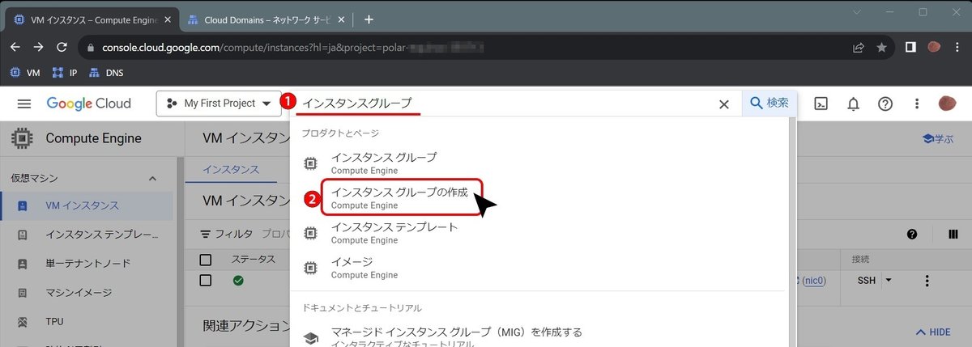Open the main navigation hamburger menu
The image size is (972, 347).
pos(24,104)
